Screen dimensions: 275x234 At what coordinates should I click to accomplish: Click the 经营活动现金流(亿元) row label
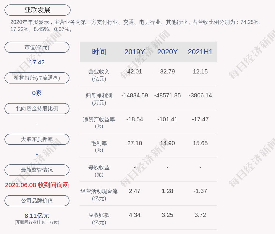pyautogui.click(x=99, y=194)
